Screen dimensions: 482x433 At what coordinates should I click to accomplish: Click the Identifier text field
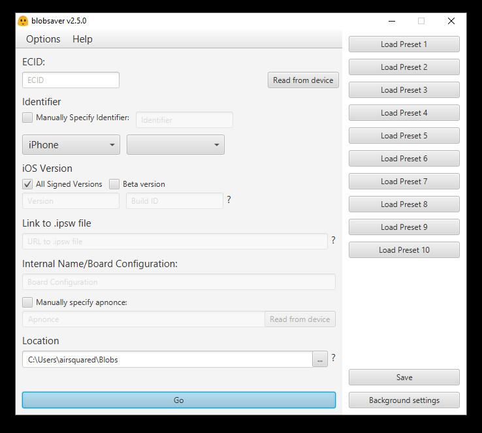184,120
